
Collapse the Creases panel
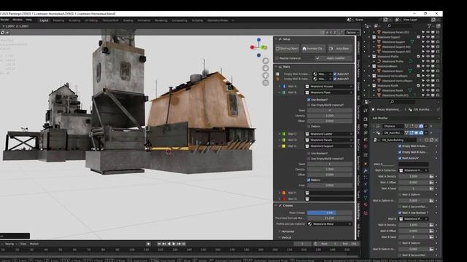coord(276,205)
